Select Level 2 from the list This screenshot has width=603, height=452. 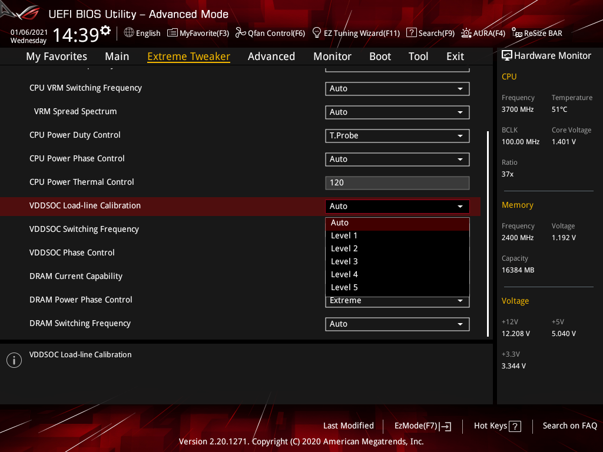point(397,249)
